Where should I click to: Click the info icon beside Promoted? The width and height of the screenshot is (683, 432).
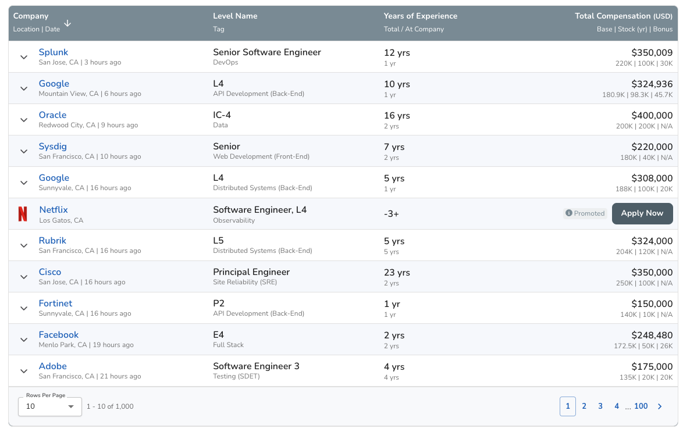click(569, 213)
